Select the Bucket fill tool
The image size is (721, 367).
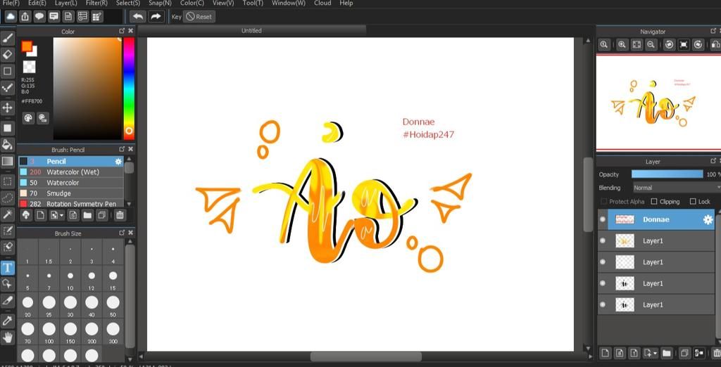tap(7, 145)
